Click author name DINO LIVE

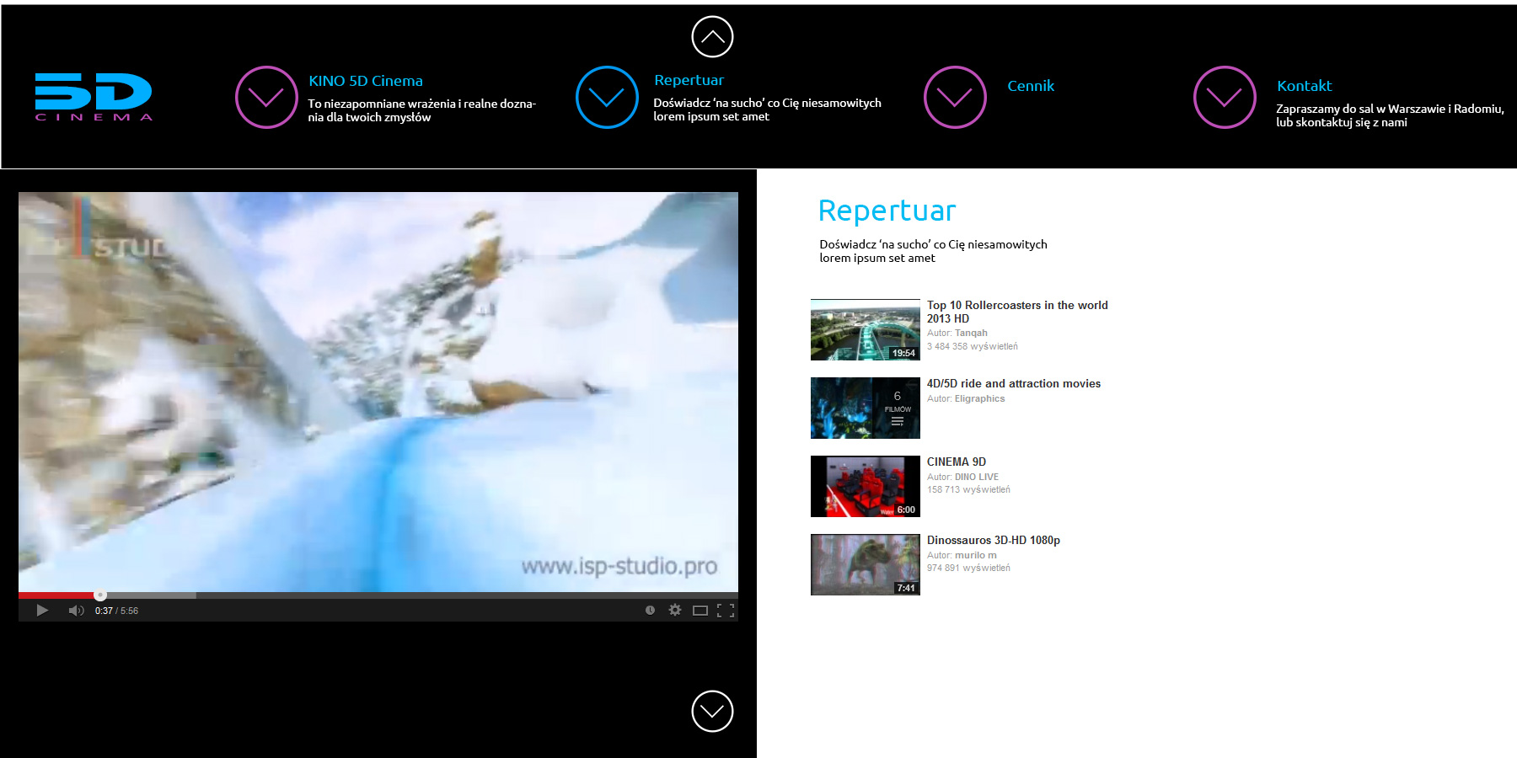click(977, 477)
